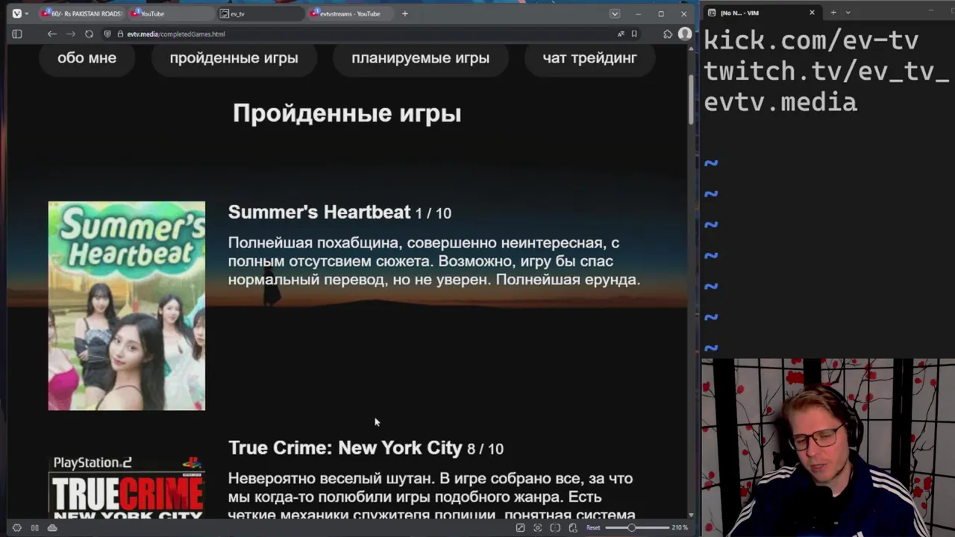Switch to evtvstreams - YouTube tab

tap(349, 13)
